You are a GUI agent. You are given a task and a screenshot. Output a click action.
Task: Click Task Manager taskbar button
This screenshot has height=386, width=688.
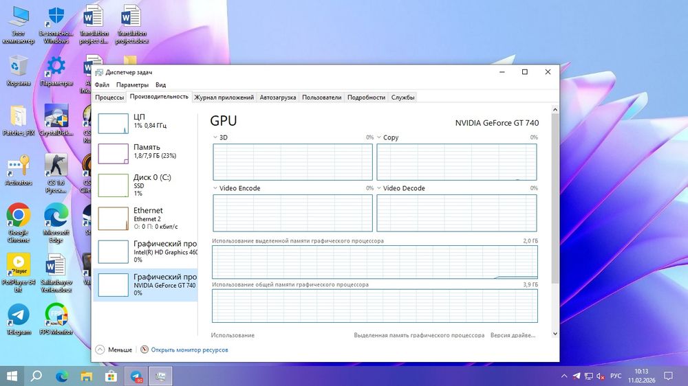(x=160, y=376)
